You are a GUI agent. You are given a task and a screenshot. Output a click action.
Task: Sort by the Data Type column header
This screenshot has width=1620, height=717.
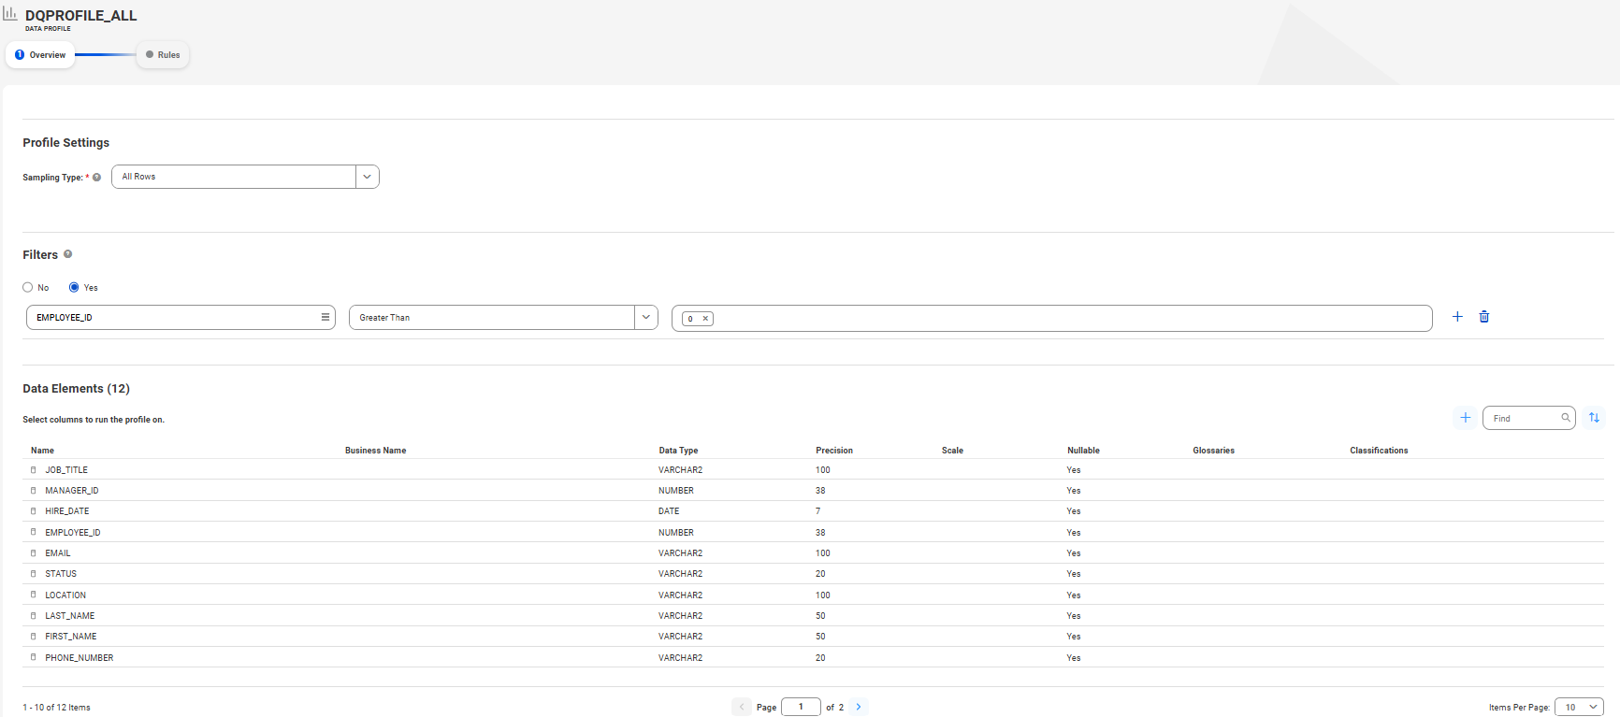pos(678,451)
